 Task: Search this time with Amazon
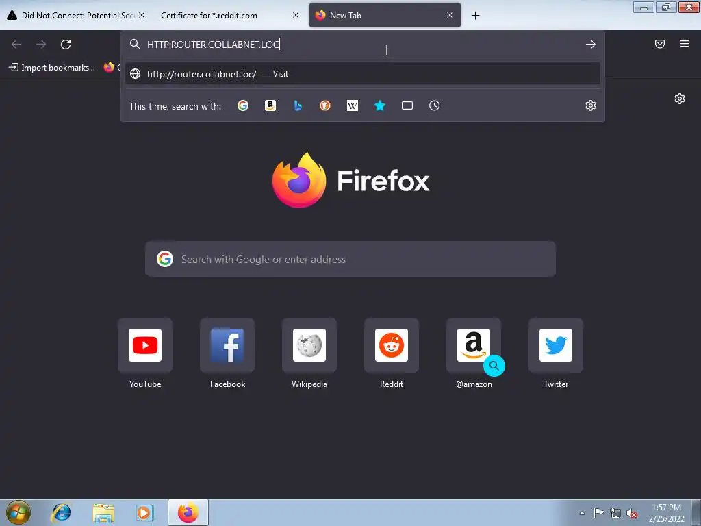(270, 105)
